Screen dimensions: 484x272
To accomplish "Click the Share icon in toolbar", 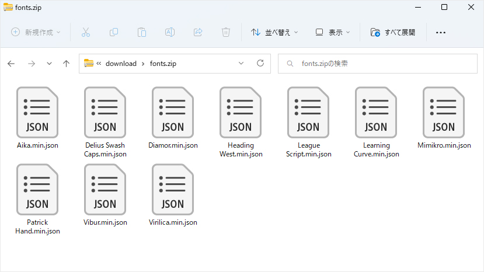I will [198, 32].
